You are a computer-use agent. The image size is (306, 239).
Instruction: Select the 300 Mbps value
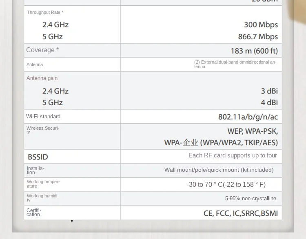click(x=261, y=25)
